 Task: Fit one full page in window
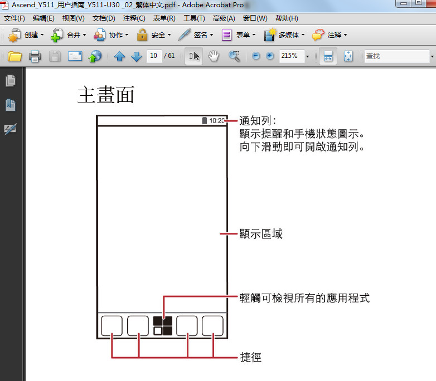point(348,56)
